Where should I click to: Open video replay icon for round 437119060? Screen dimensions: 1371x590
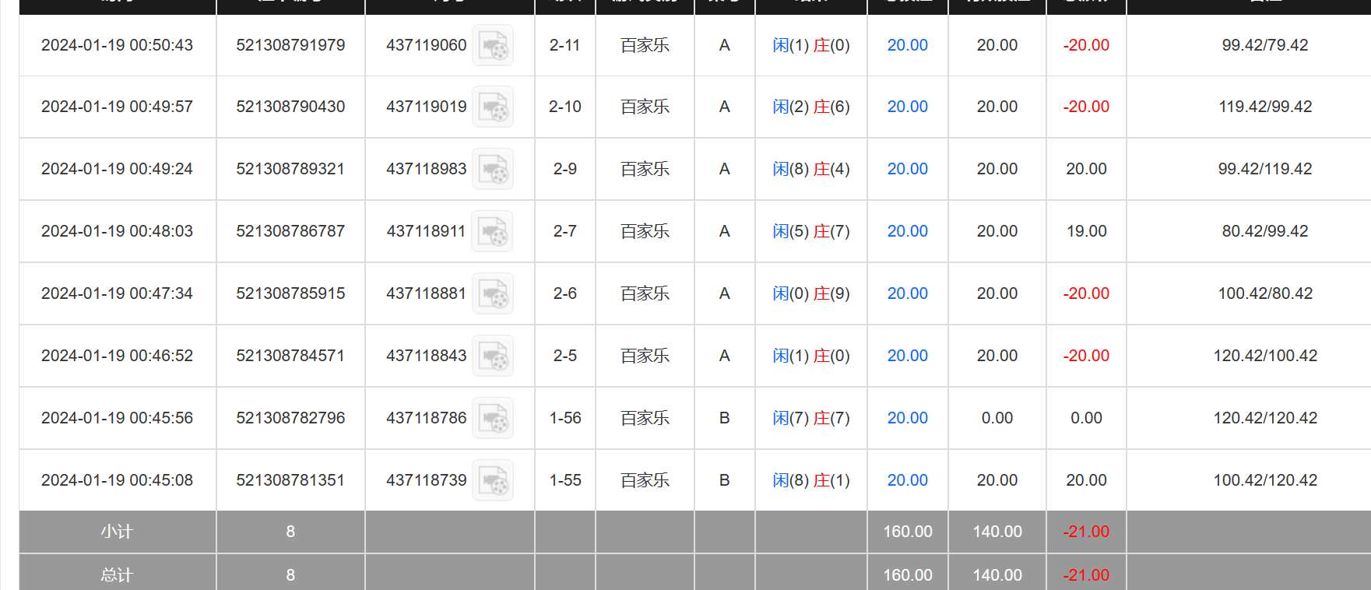(493, 45)
